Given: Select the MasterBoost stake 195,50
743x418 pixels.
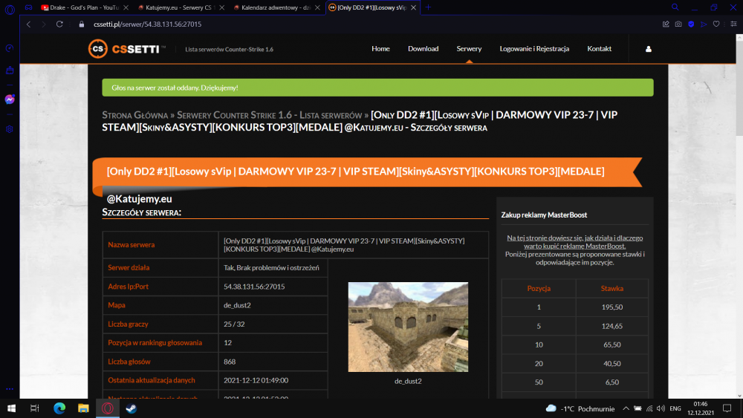Looking at the screenshot, I should tap(612, 307).
